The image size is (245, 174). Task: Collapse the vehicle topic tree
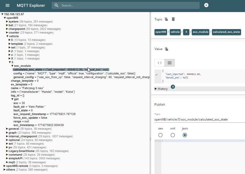coord(8,36)
